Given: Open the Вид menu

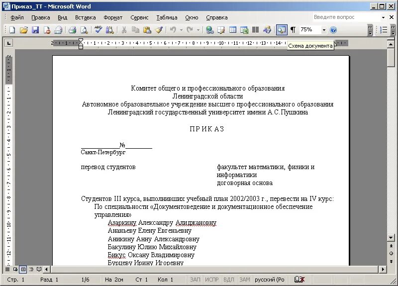Looking at the screenshot, I should (x=62, y=17).
